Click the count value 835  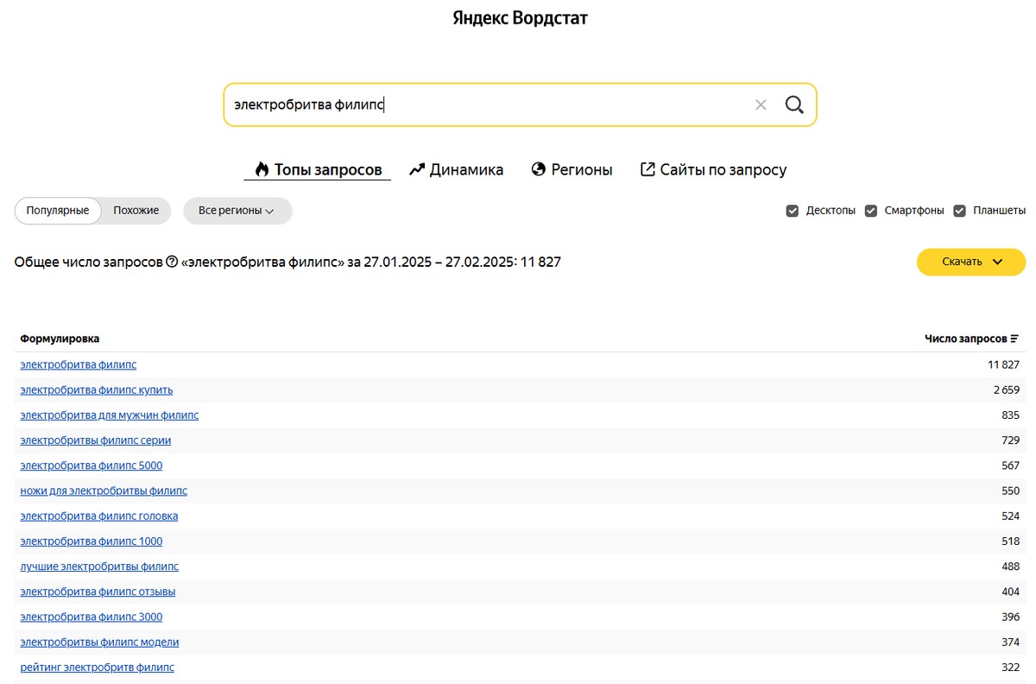click(x=1010, y=415)
